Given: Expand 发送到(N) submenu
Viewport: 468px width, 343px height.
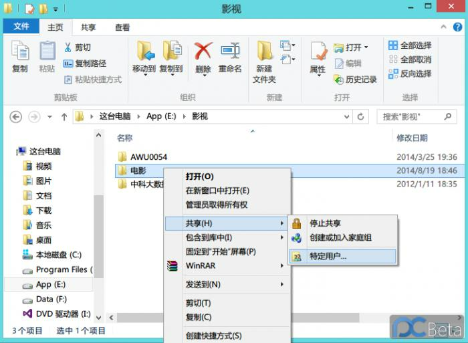Looking at the screenshot, I should coord(227,284).
